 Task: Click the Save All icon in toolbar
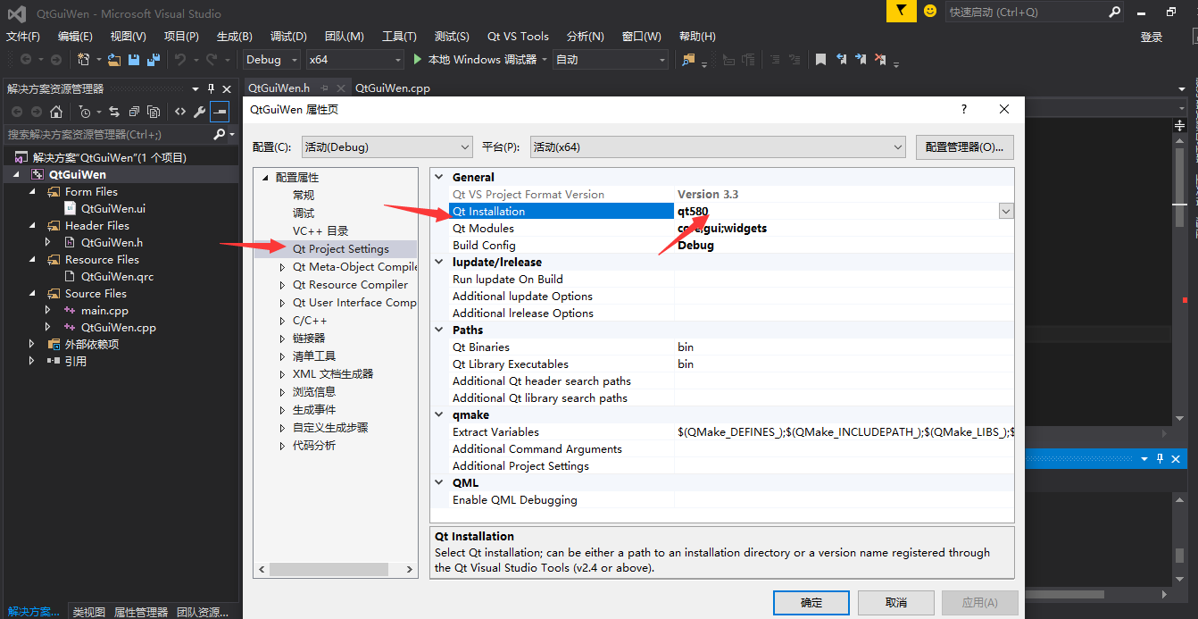[154, 60]
